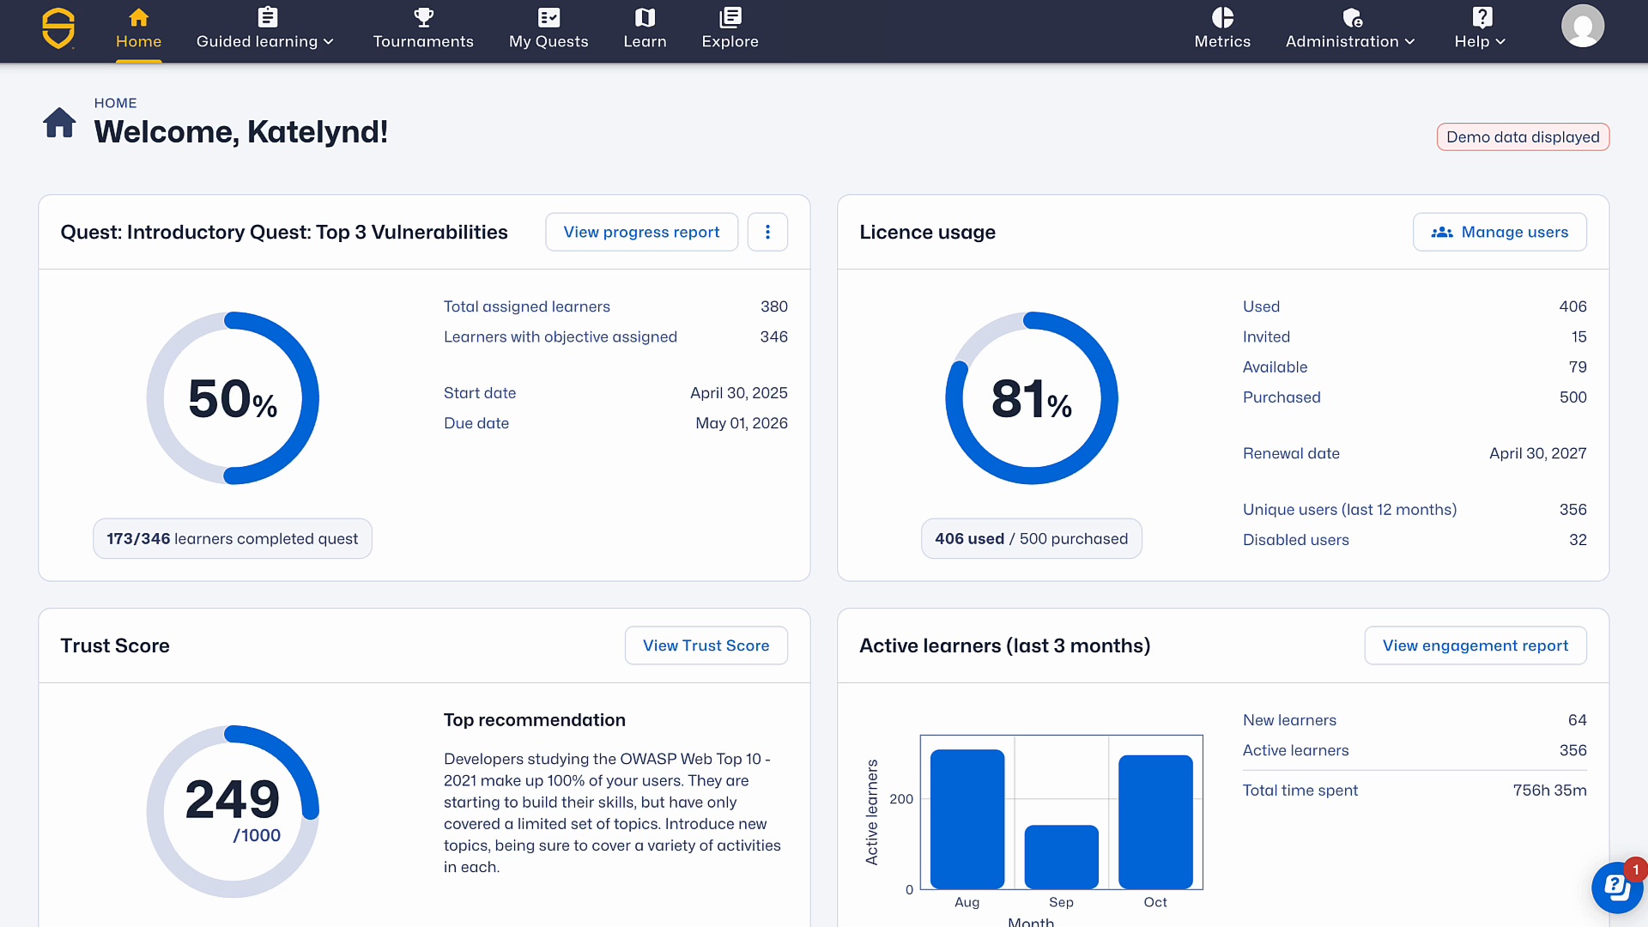Open the support chat widget
Viewport: 1648px width, 927px height.
pos(1616,888)
